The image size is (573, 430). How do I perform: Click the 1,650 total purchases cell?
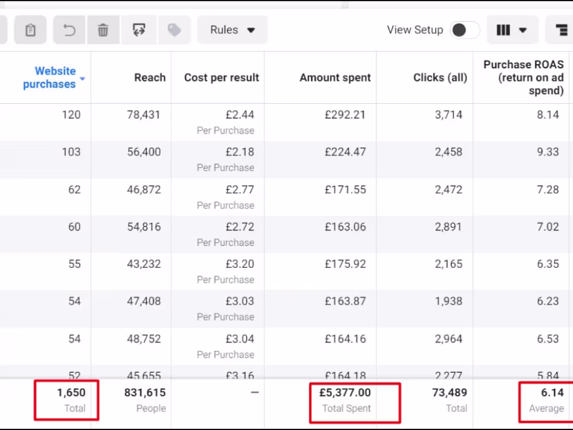71,393
